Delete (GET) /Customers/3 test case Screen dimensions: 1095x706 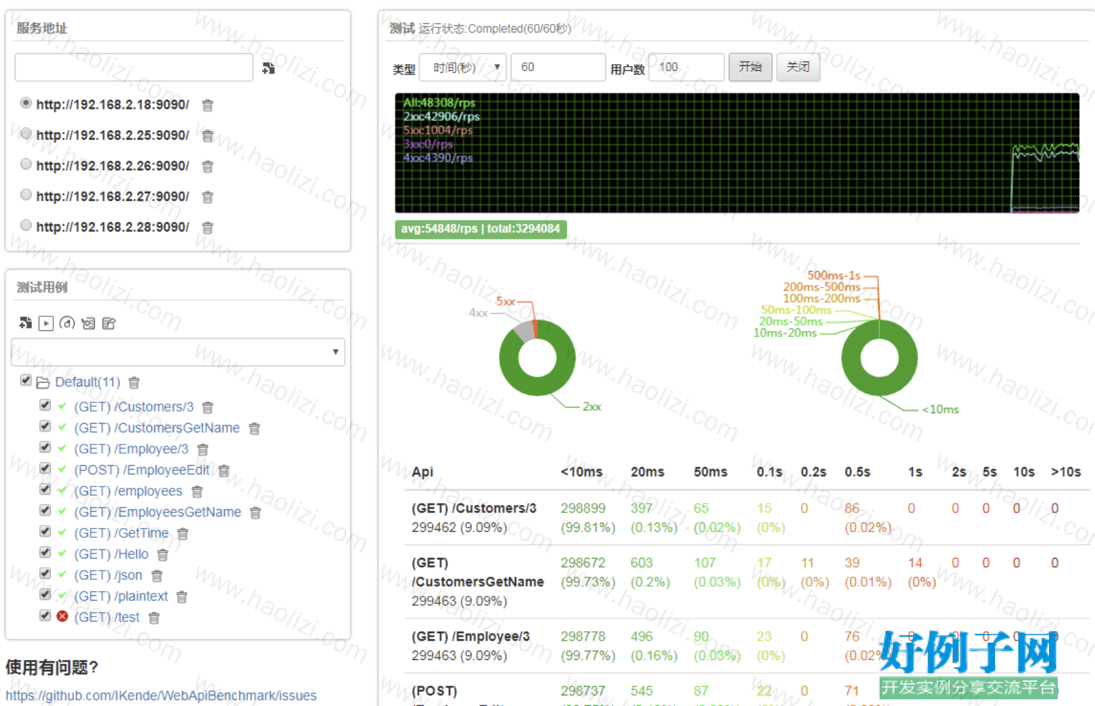coord(207,408)
